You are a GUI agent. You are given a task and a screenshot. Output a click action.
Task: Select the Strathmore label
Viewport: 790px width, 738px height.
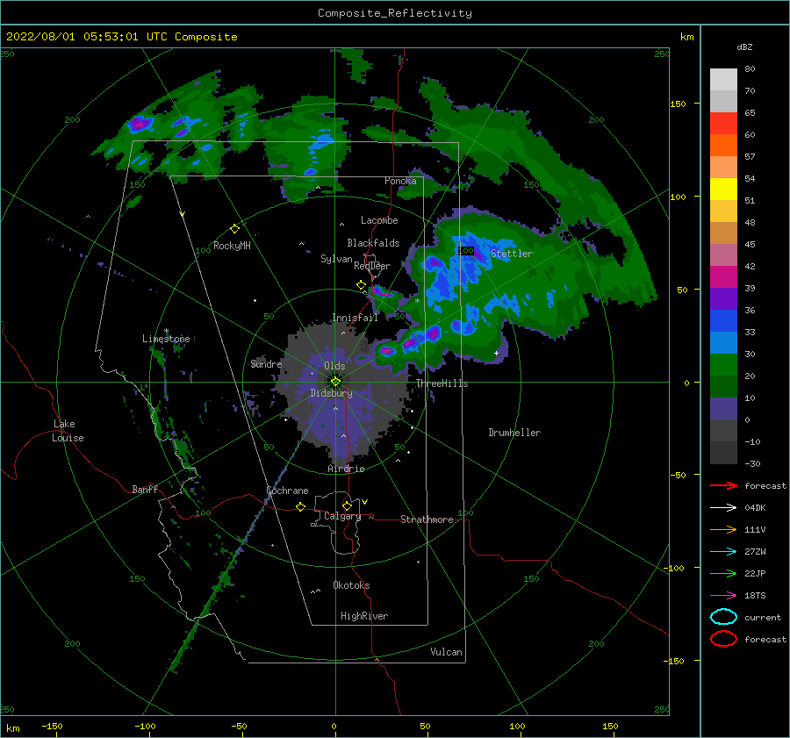(x=427, y=519)
